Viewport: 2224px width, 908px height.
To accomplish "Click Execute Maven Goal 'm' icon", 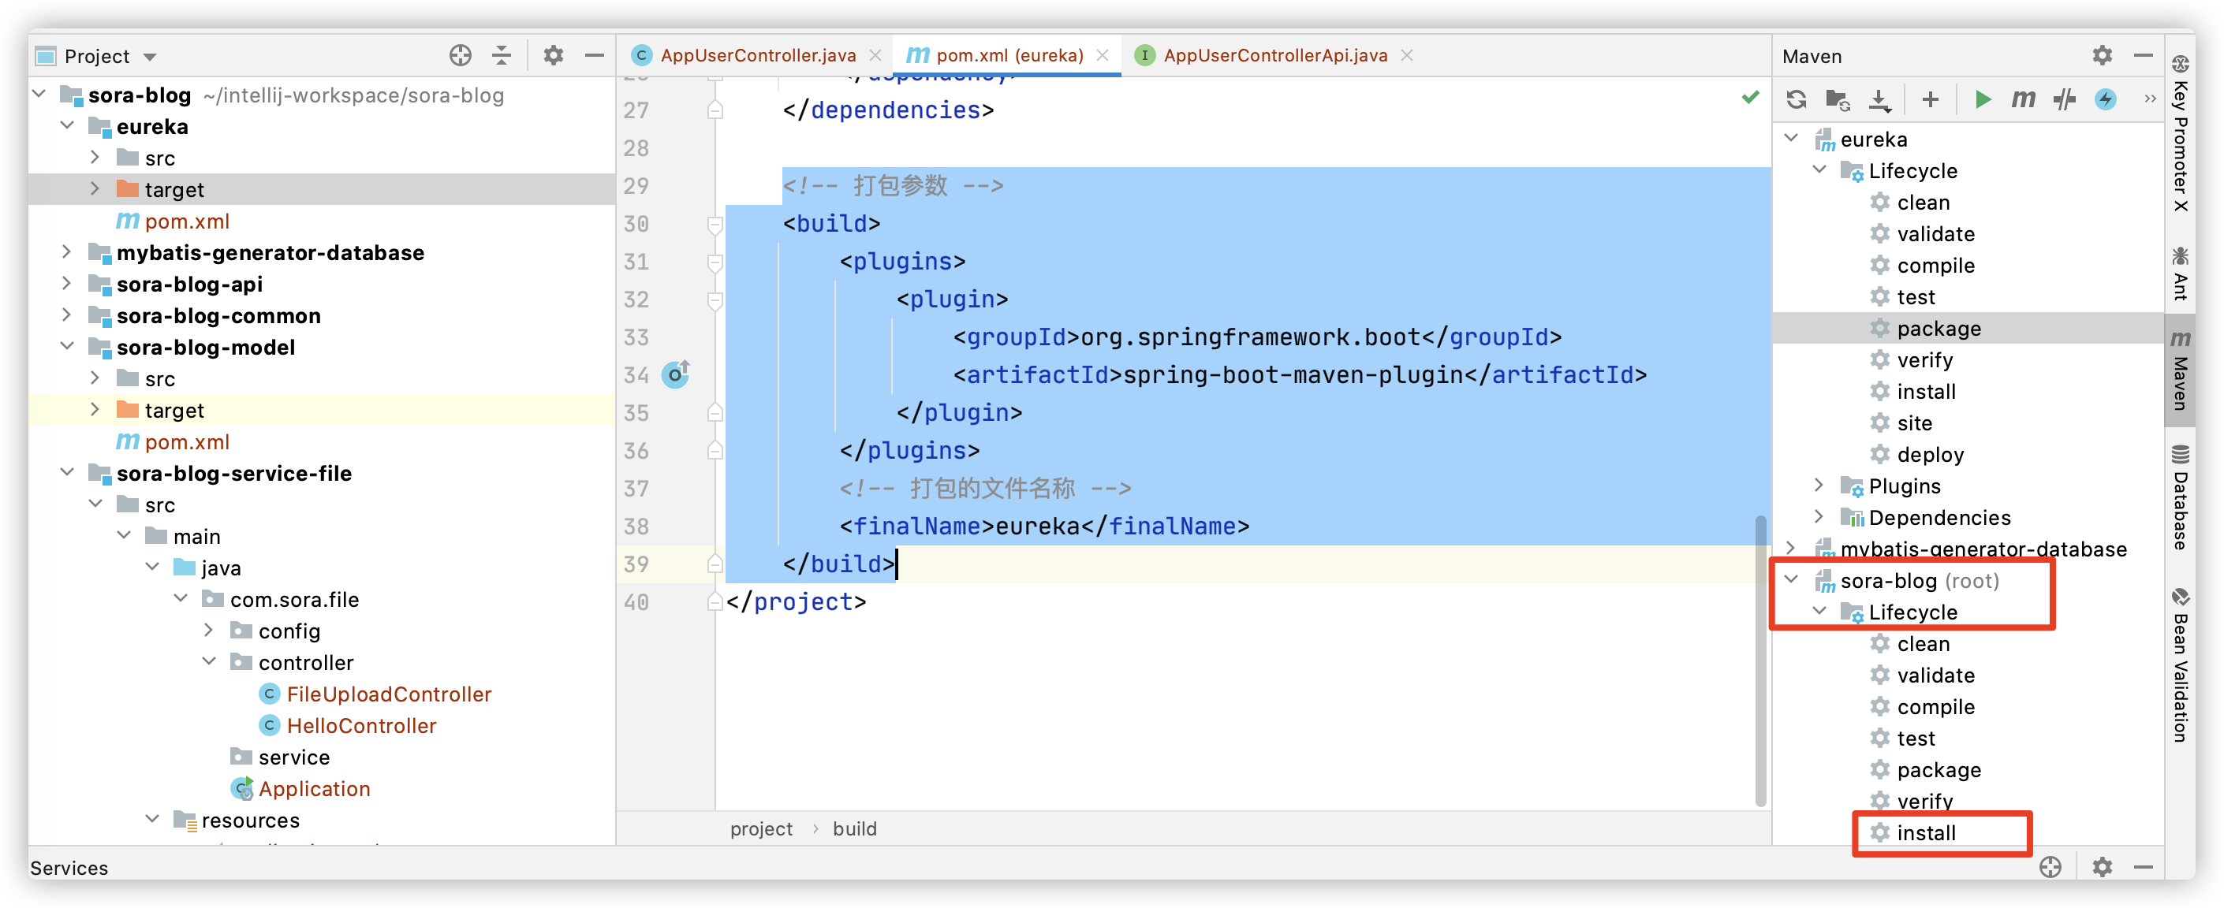I will point(2022,99).
